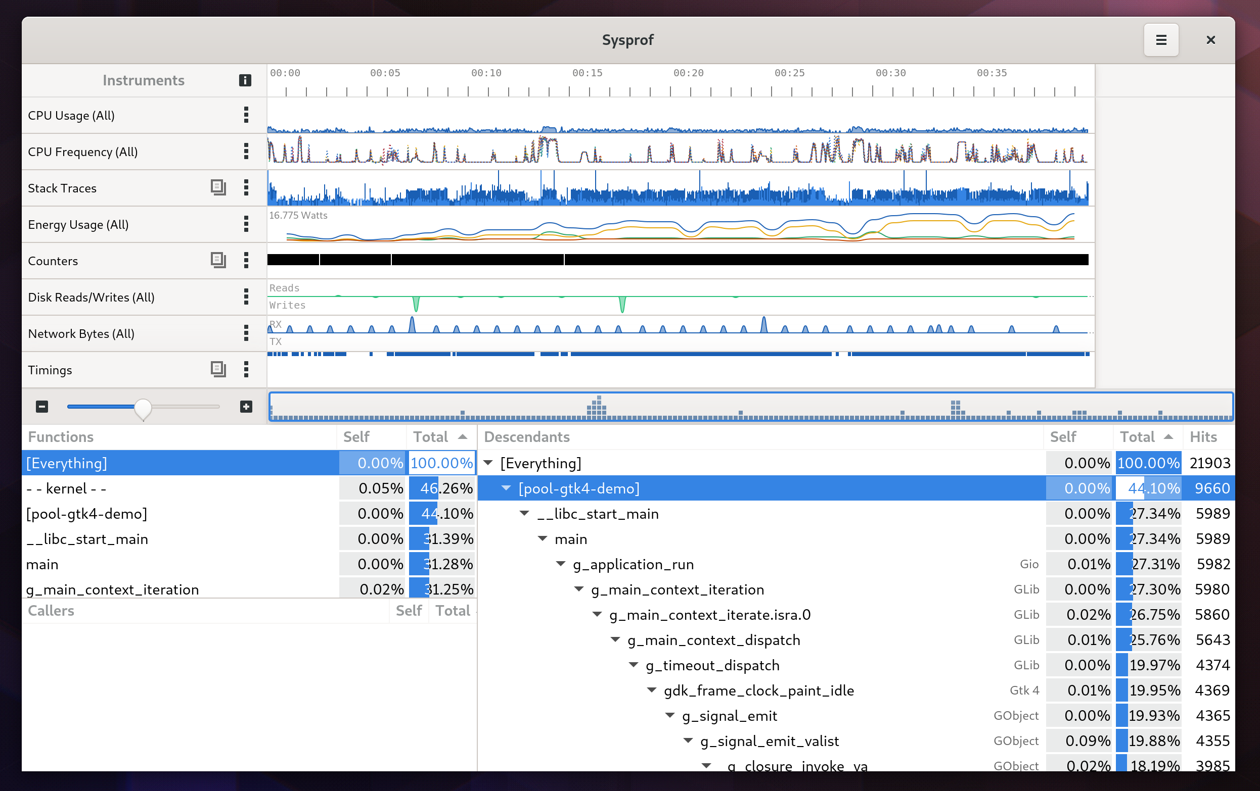
Task: Select the CPU Usage (All) instrument row
Action: (x=145, y=115)
